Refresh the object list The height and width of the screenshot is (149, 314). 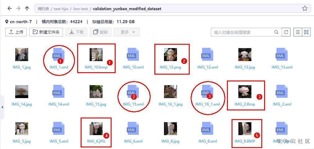point(286,32)
